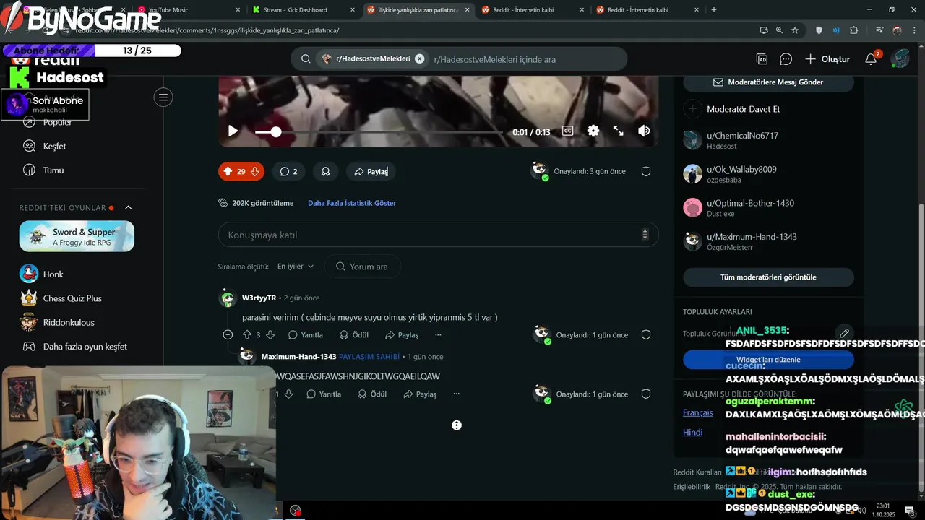
Task: View all moderators via Tüm moderatörleri görüntüle
Action: click(768, 277)
